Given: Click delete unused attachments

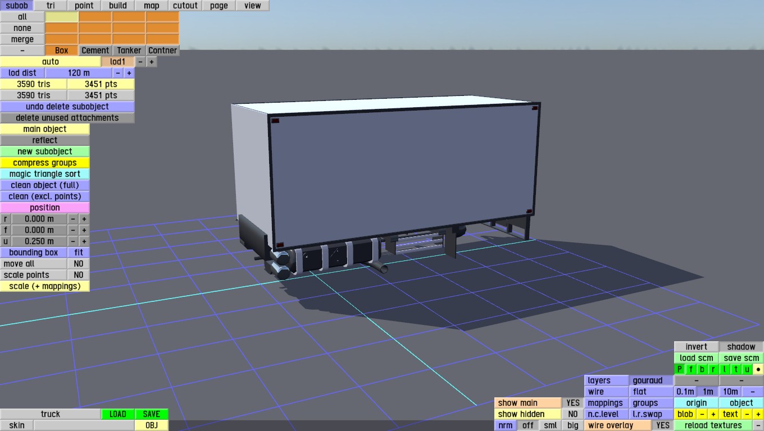Looking at the screenshot, I should point(67,118).
